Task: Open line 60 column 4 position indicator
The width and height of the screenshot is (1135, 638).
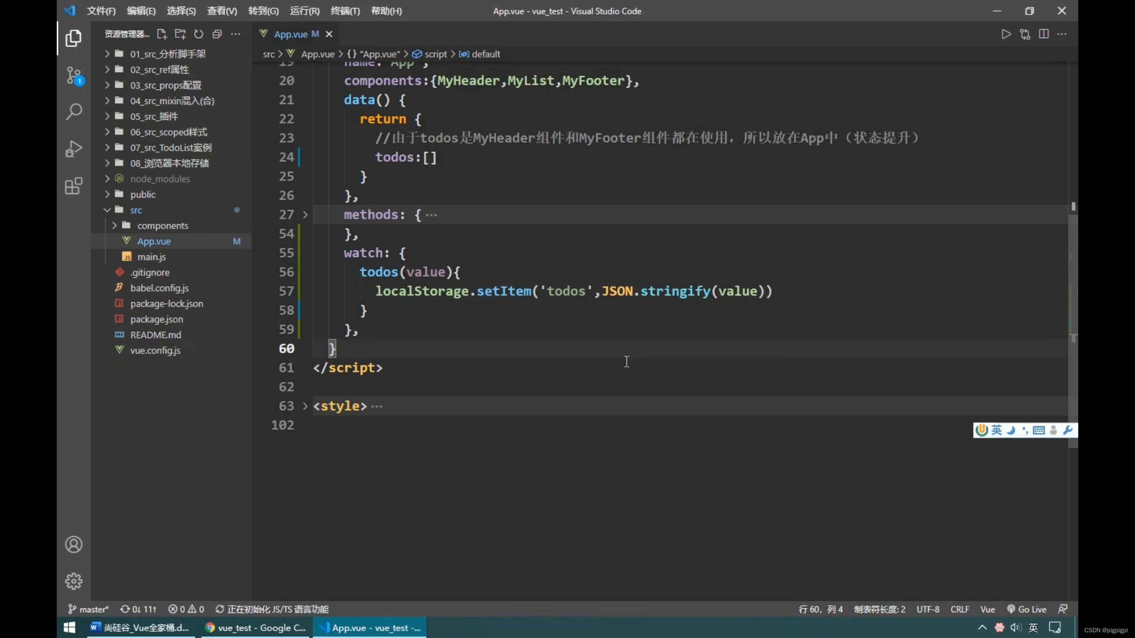Action: [821, 609]
